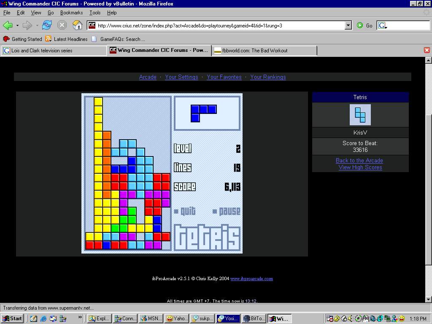Click Back to the Arcade link
The width and height of the screenshot is (432, 324).
(359, 161)
